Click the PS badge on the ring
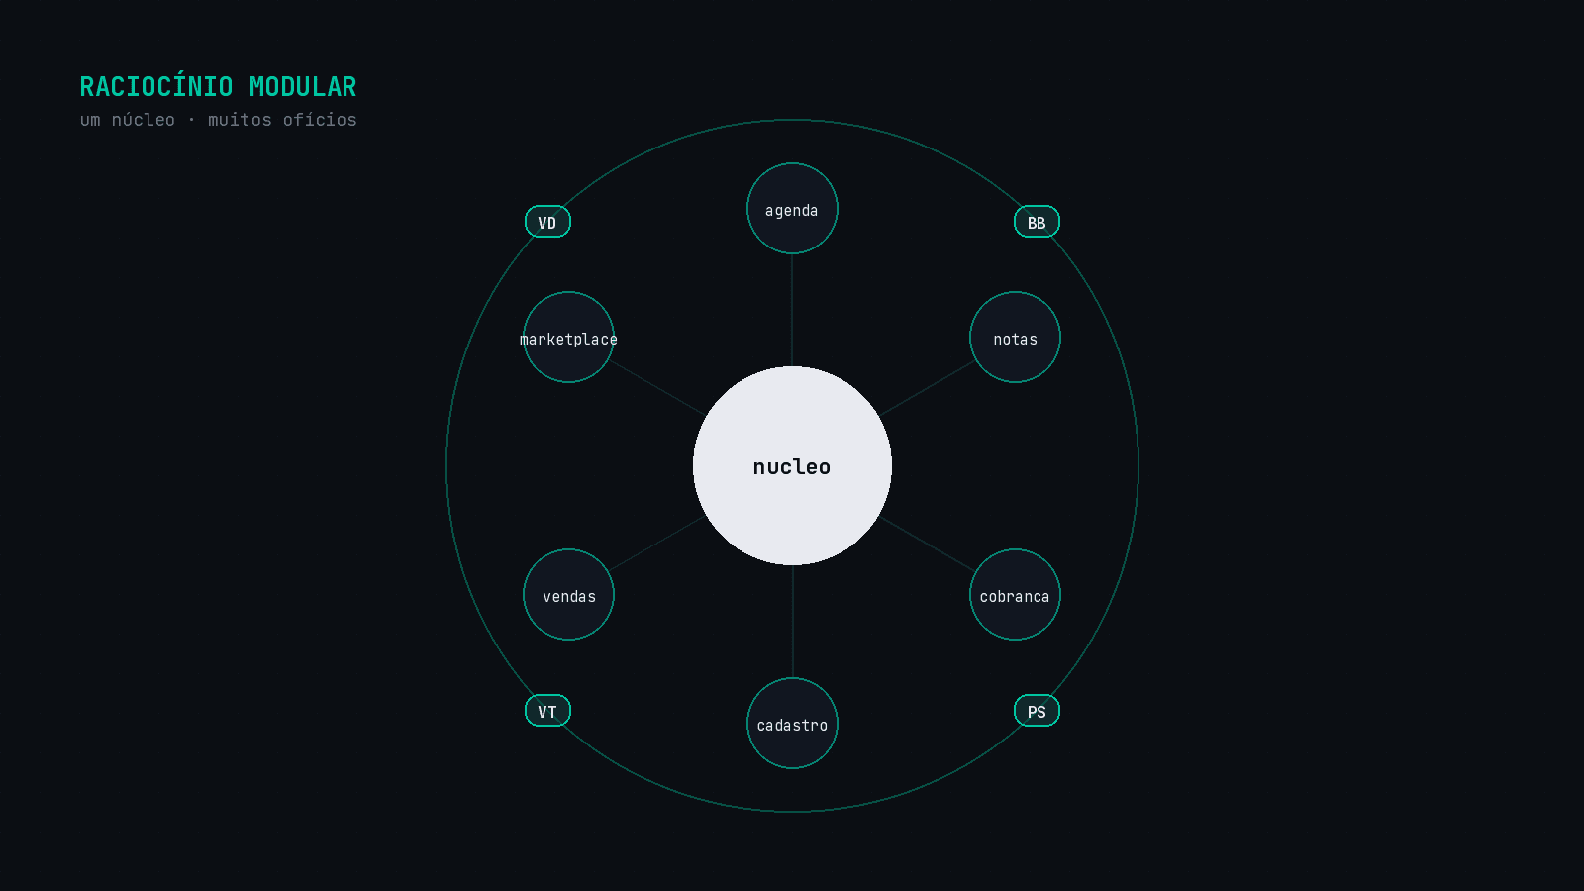 click(1037, 711)
